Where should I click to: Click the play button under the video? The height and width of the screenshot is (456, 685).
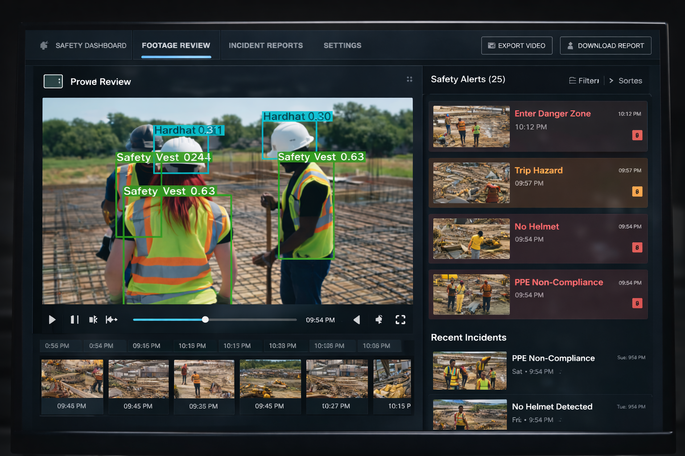click(x=52, y=319)
